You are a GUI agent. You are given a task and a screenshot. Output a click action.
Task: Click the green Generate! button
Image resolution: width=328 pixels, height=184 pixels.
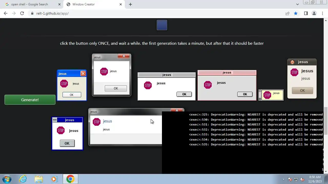tap(30, 100)
